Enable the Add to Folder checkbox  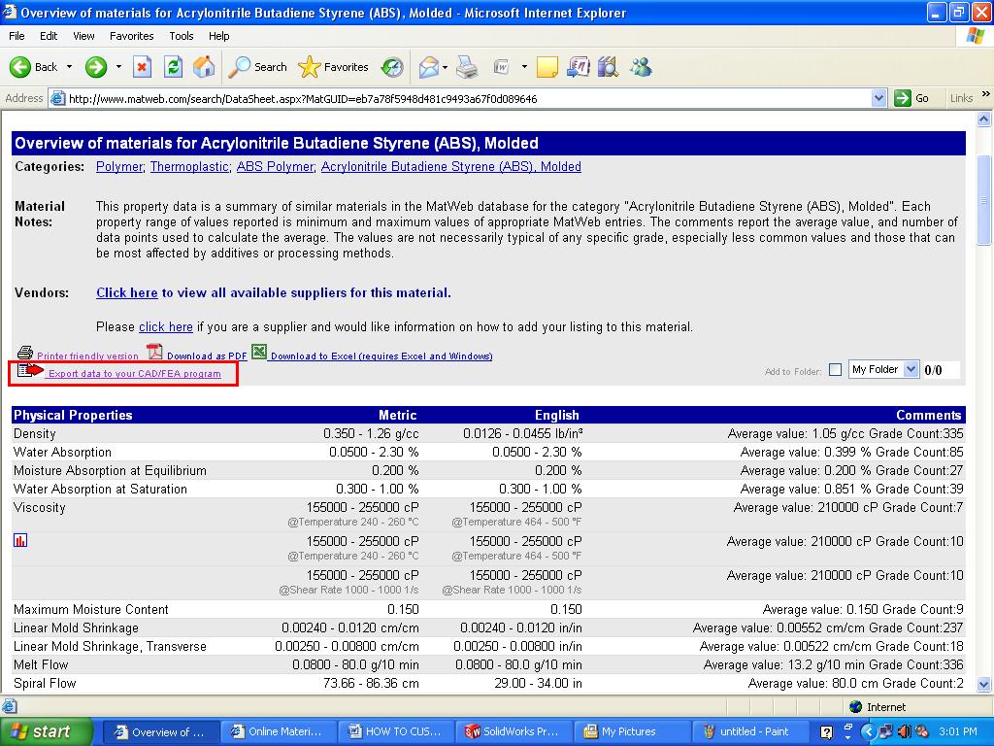point(836,369)
